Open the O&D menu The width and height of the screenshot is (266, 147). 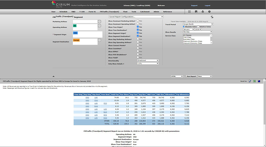pyautogui.click(x=73, y=12)
